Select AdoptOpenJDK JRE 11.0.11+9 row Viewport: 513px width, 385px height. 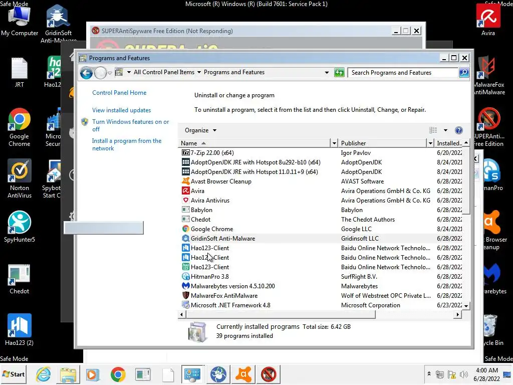click(x=321, y=172)
